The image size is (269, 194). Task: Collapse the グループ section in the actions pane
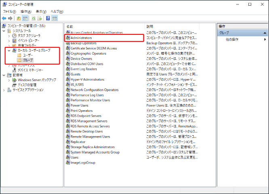(x=265, y=32)
